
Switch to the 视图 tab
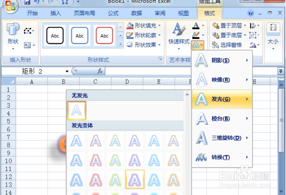(x=183, y=13)
